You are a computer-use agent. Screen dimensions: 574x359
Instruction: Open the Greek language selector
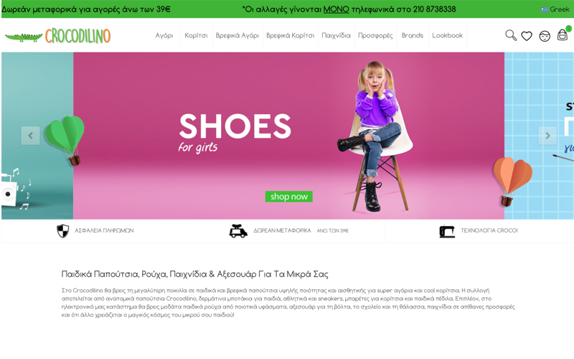[x=555, y=9]
